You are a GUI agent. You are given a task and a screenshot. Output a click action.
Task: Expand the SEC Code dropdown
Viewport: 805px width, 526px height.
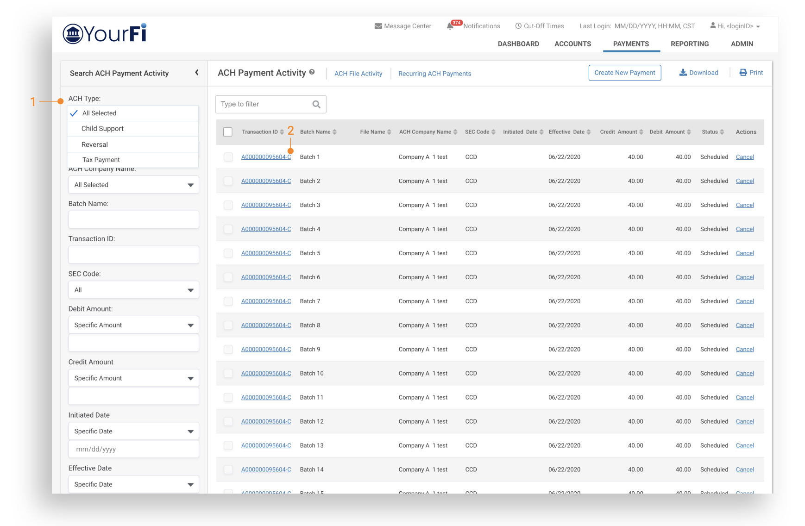[134, 290]
